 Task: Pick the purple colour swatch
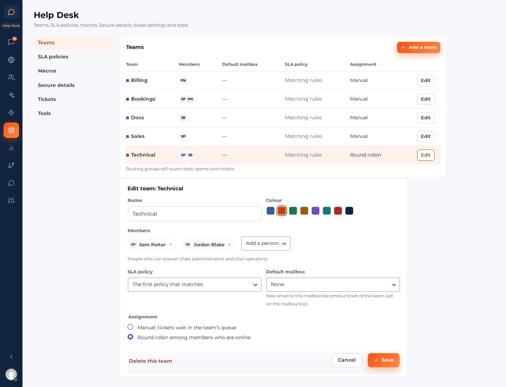coord(316,211)
